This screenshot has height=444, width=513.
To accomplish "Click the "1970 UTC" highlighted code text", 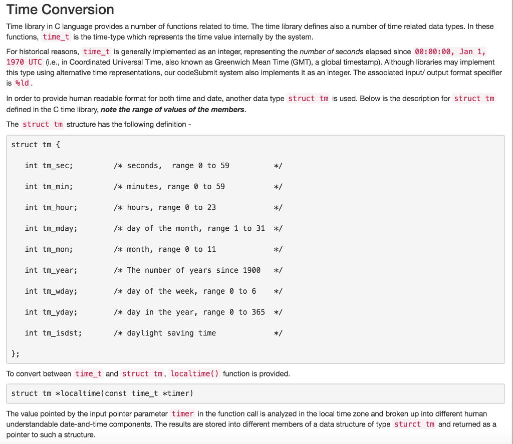I will tap(24, 62).
